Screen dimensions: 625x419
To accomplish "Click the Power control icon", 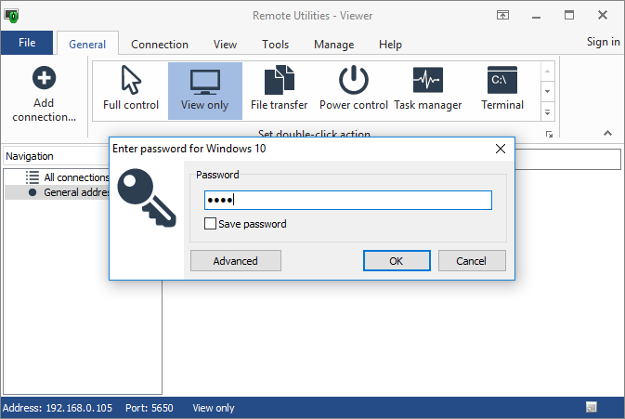I will pyautogui.click(x=353, y=82).
